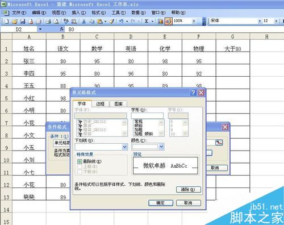This screenshot has height=225, width=284.
Task: Select 倾斜 in 字形 list
Action: click(138, 126)
